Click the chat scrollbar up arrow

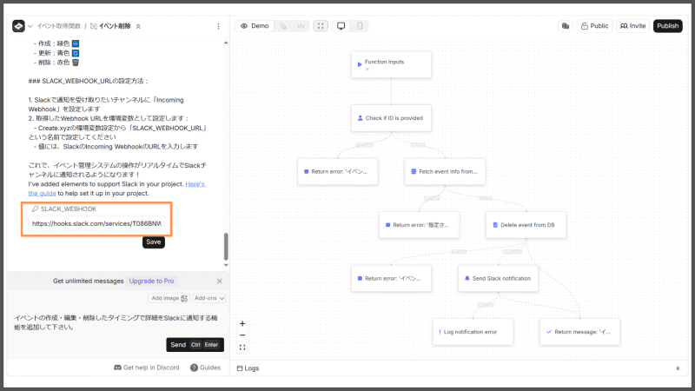pos(226,43)
